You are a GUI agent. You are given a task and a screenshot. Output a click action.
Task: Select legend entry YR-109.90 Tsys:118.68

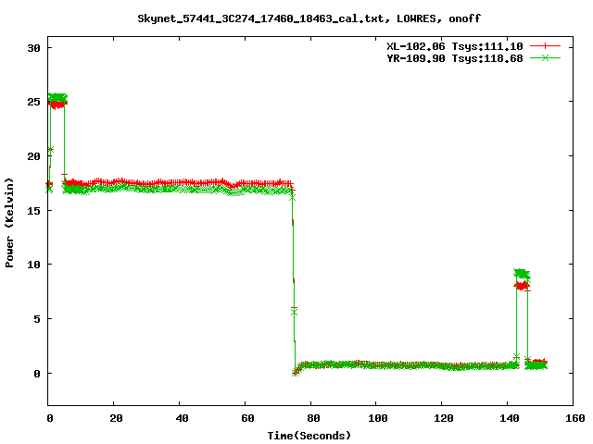[455, 58]
